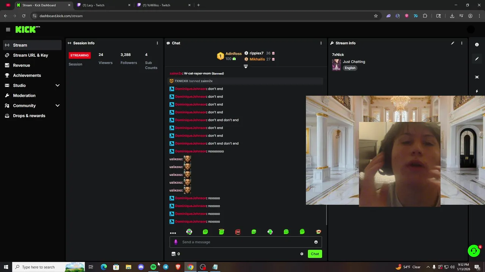Viewport: 485px width, 272px height.
Task: Bookmark this page with the star
Action: pyautogui.click(x=376, y=16)
